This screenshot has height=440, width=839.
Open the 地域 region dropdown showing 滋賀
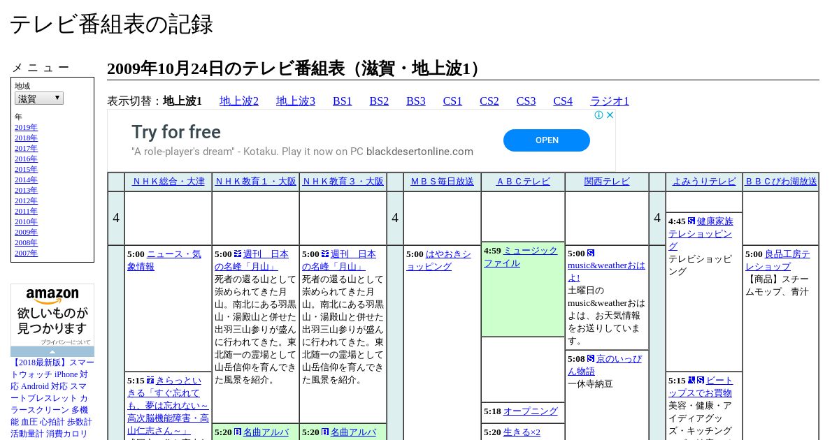coord(39,98)
